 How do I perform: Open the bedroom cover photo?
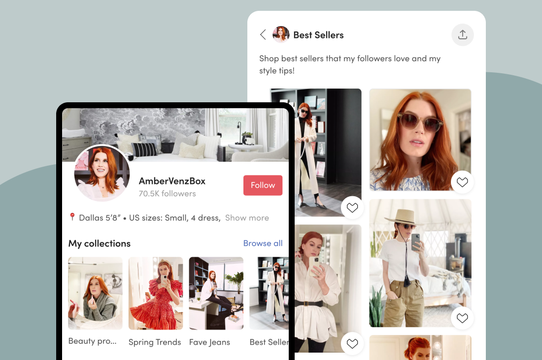(175, 135)
